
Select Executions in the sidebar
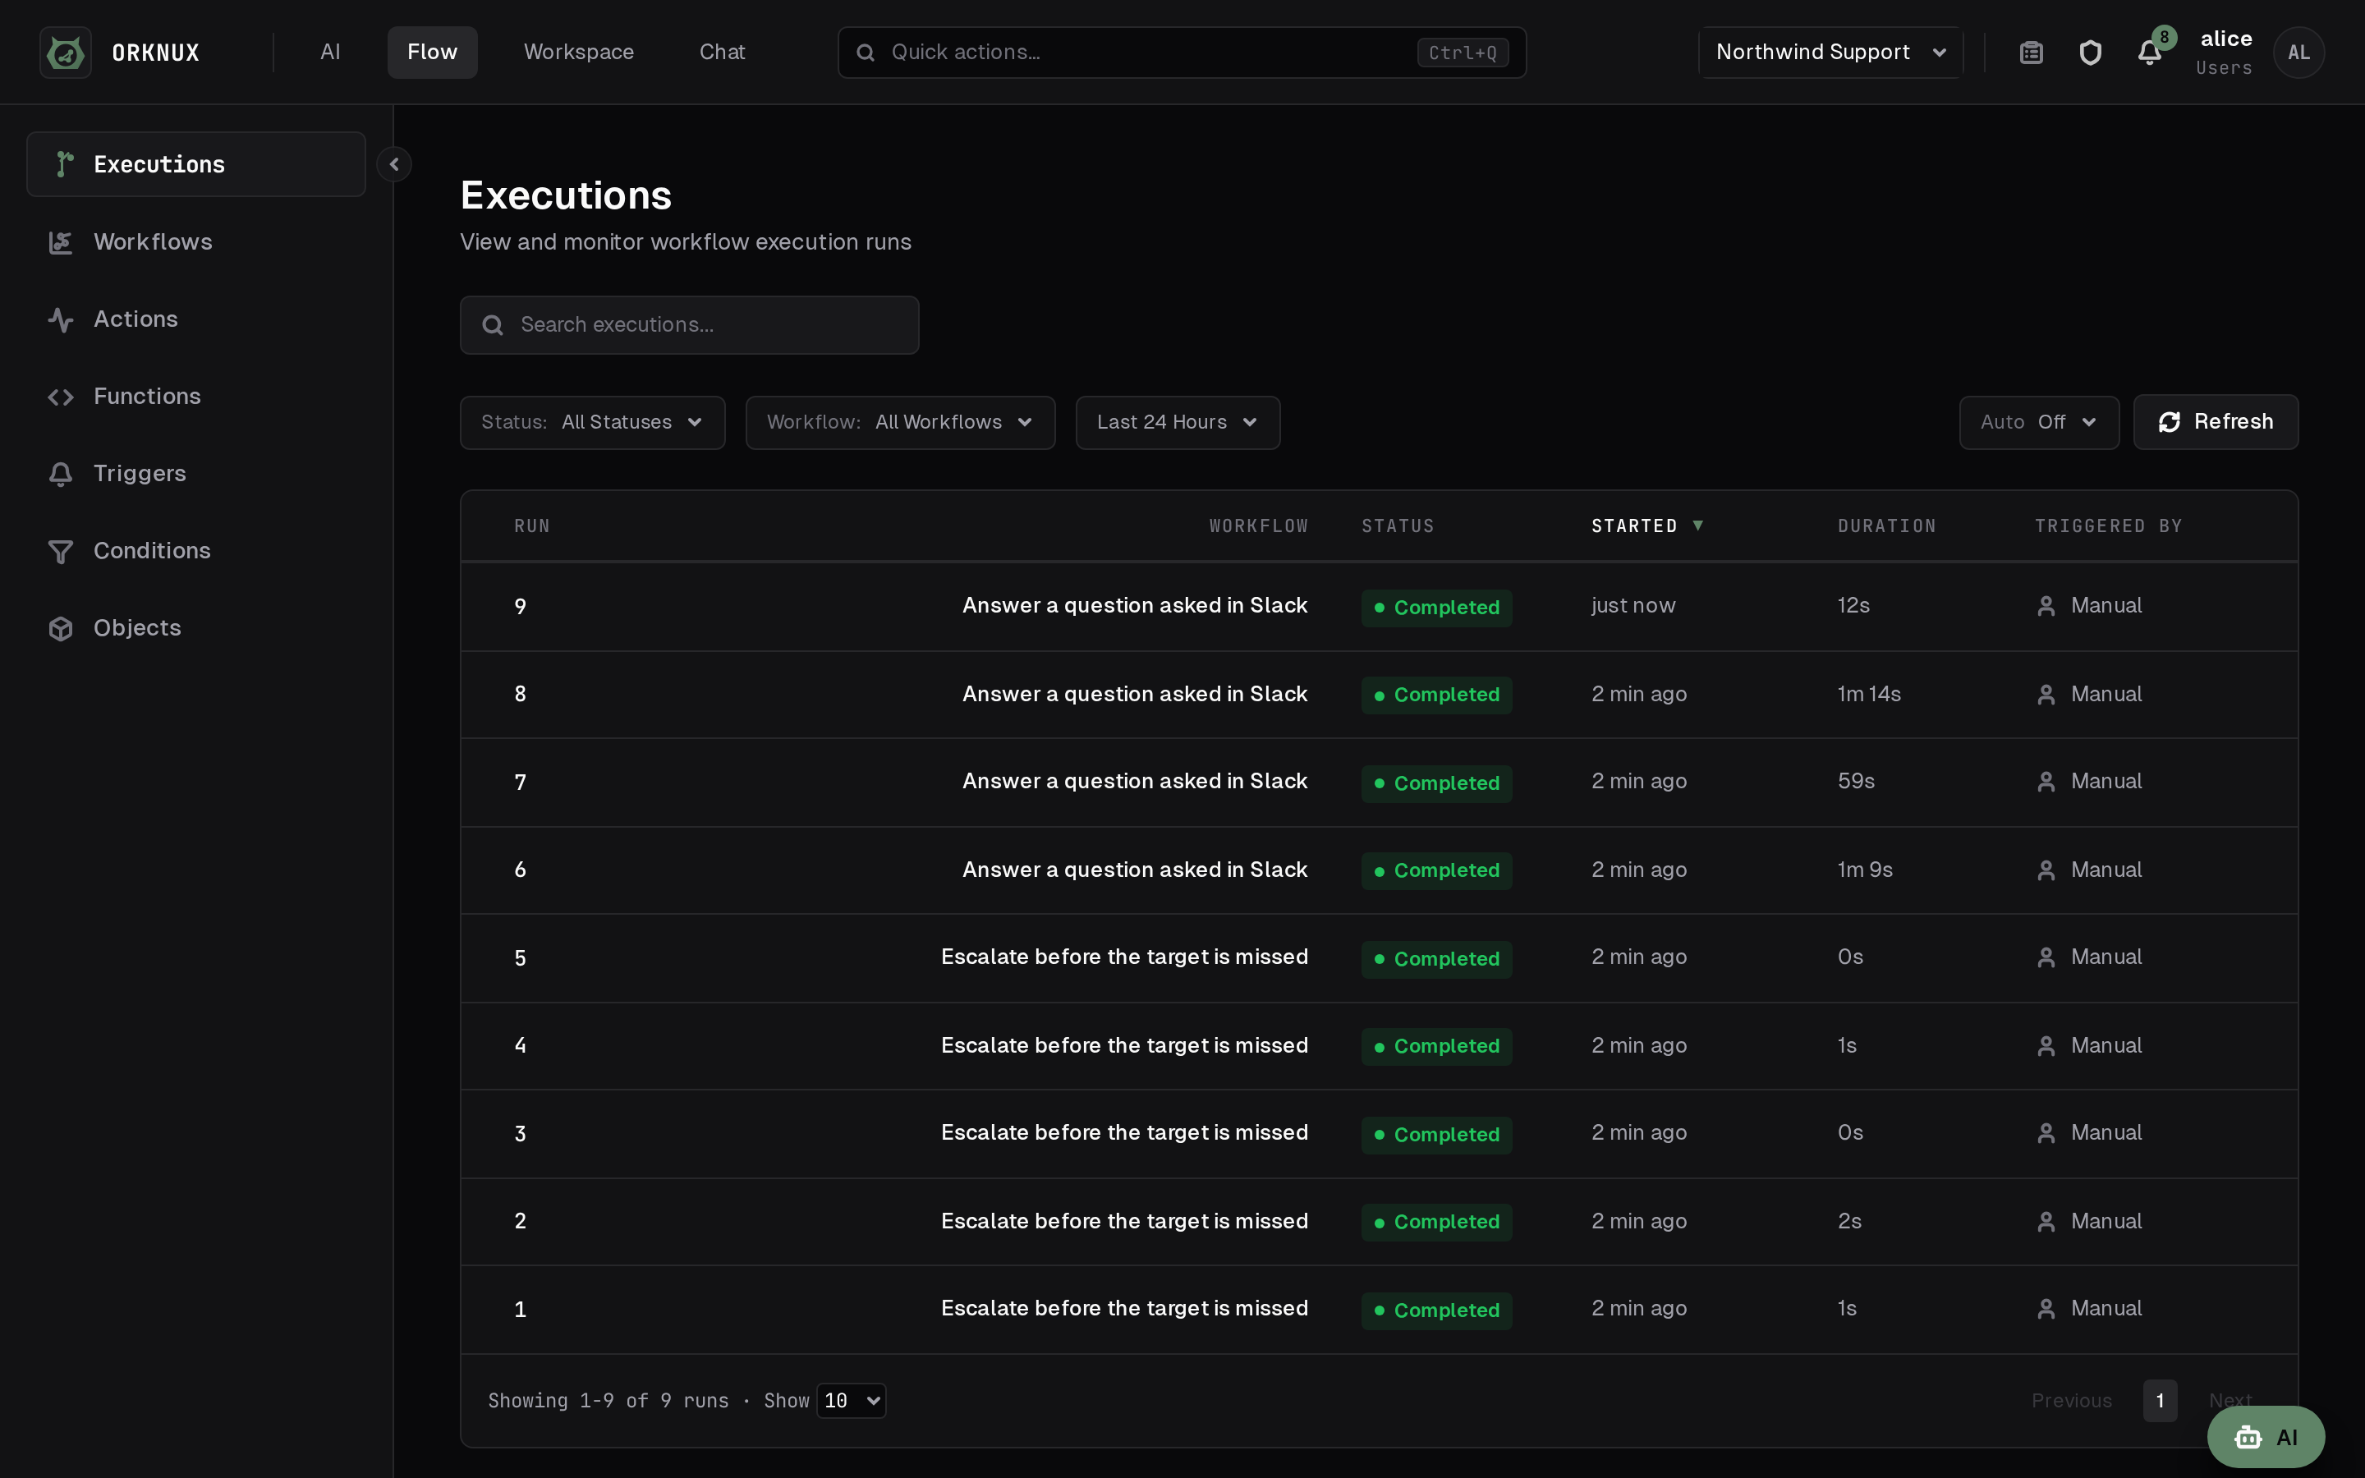[195, 164]
